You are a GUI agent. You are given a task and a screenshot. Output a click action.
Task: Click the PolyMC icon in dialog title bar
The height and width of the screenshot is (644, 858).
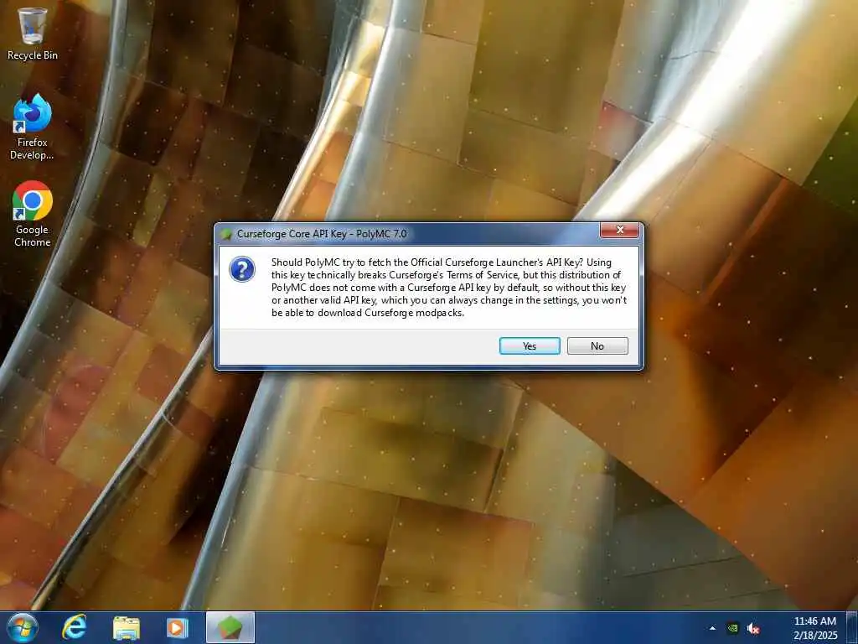225,235
